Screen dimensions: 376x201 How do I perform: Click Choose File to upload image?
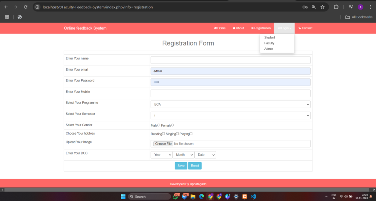[163, 144]
